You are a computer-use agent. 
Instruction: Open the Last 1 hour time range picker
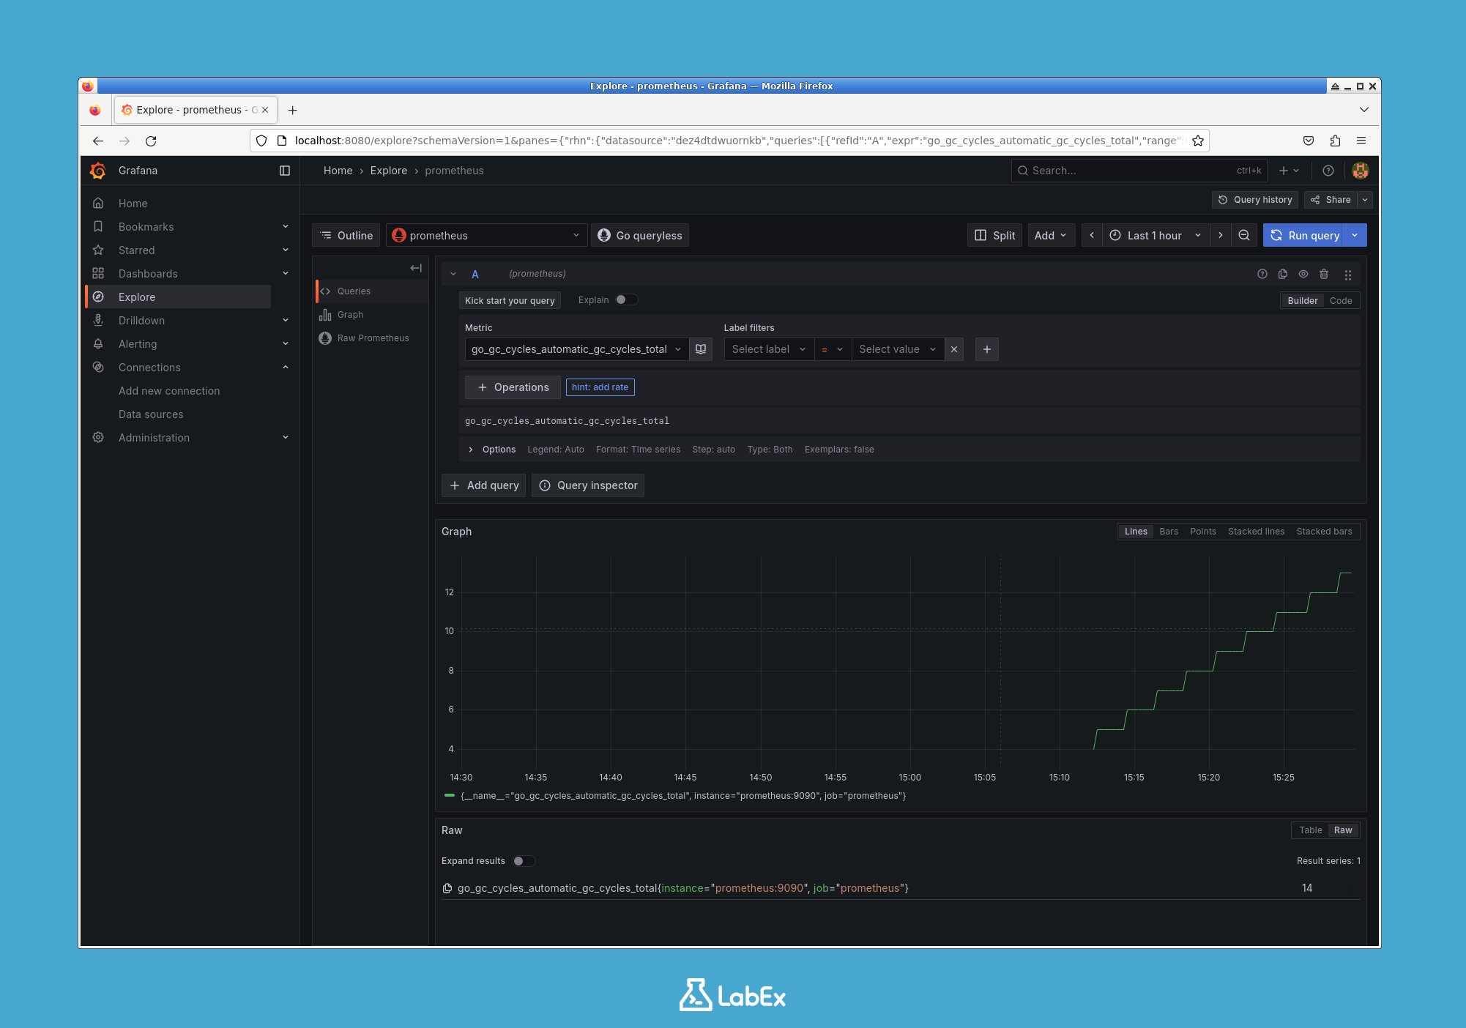coord(1153,235)
